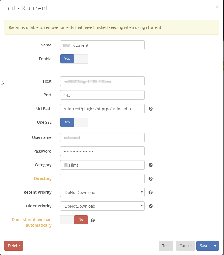
Task: Show help tooltip for Category
Action: 150,165
